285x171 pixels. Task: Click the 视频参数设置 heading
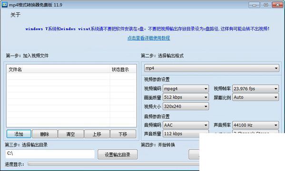point(157,80)
